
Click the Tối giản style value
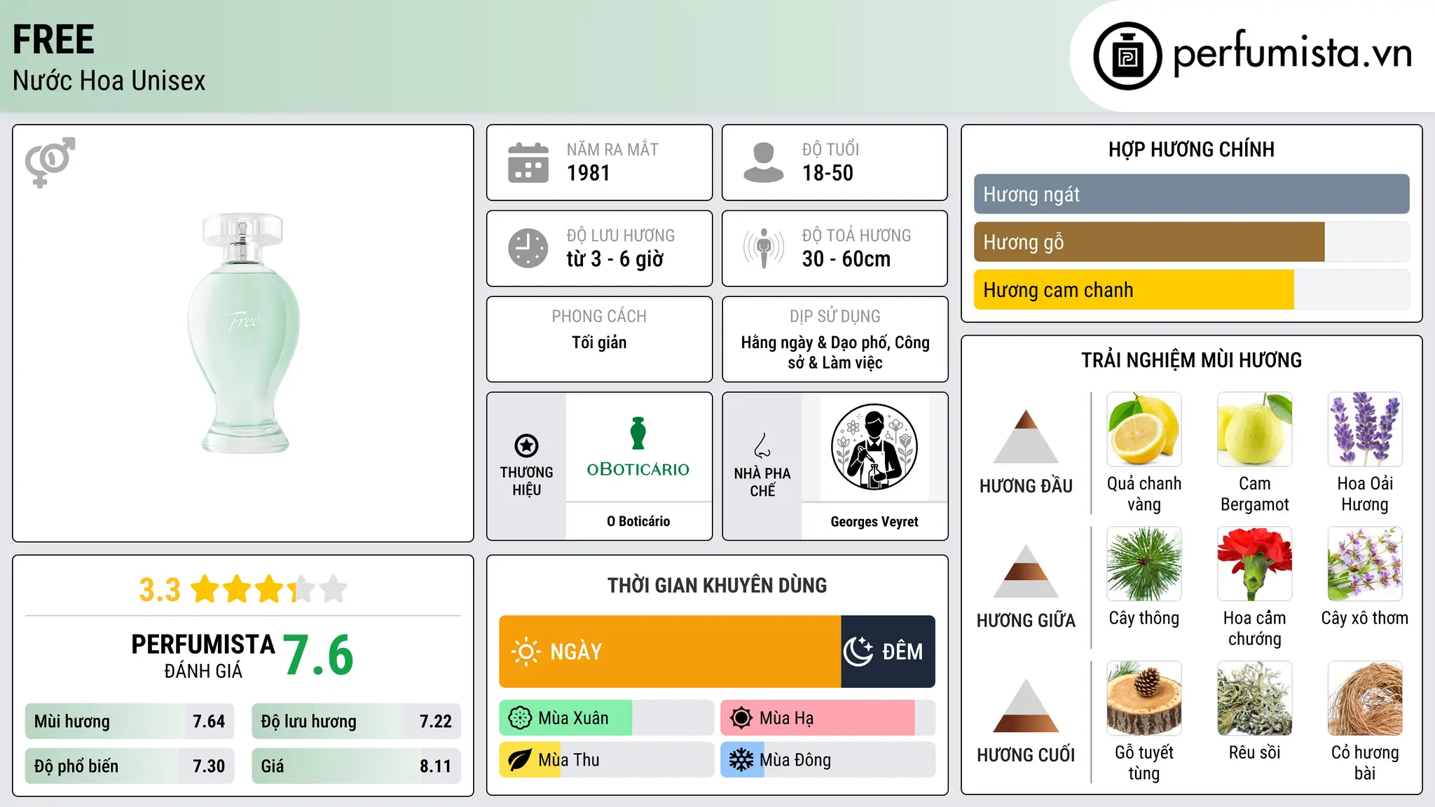(x=599, y=342)
